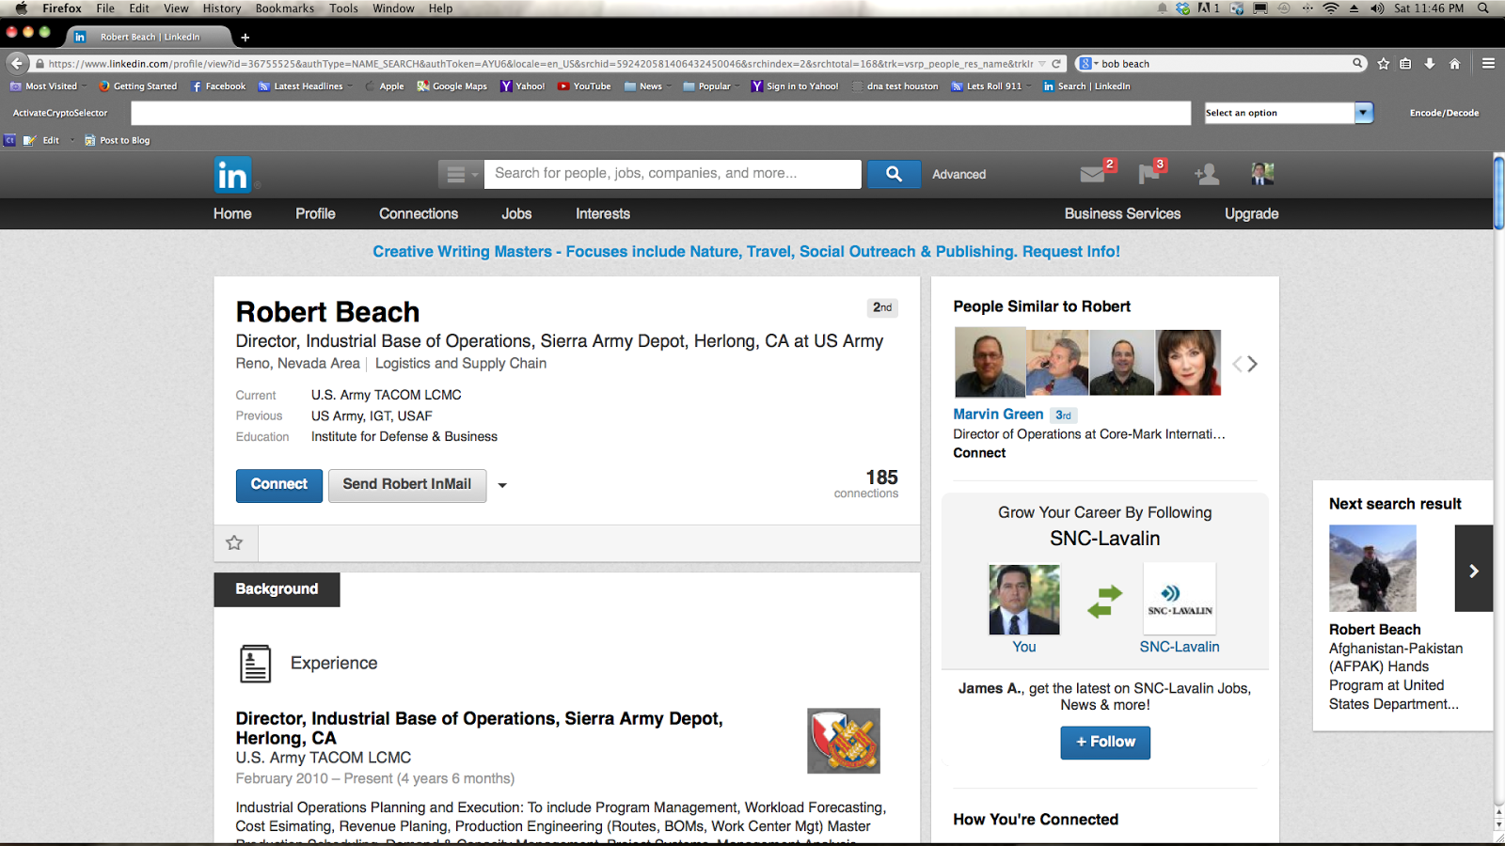Follow SNC-Lavalin with the Follow button
1505x846 pixels.
click(1105, 743)
